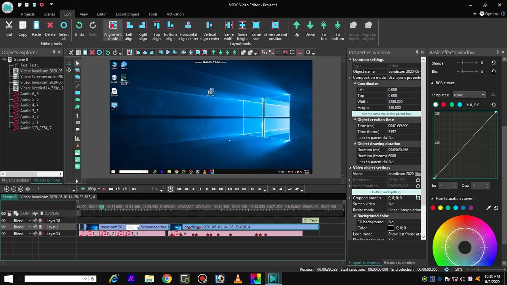507x285 pixels.
Task: Add a video object from side toolbar
Action: pos(78,166)
